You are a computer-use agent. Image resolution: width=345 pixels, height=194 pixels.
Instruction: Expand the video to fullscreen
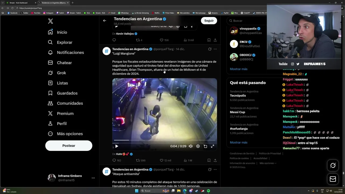212,146
